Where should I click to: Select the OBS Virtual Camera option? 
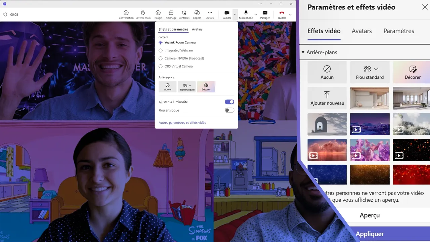pos(161,66)
